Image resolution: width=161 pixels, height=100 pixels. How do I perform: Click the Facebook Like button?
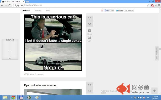(x=107, y=10)
